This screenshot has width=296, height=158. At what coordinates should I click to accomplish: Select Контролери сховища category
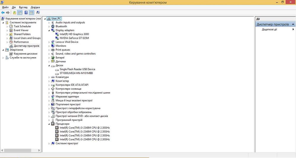point(68,89)
